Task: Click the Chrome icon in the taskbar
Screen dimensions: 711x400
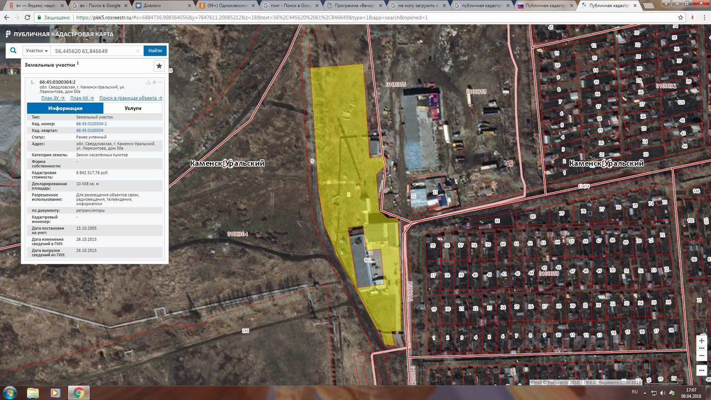Action: (x=79, y=393)
